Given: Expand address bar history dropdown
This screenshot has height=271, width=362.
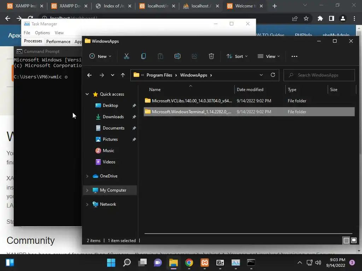Looking at the screenshot, I should point(261,75).
